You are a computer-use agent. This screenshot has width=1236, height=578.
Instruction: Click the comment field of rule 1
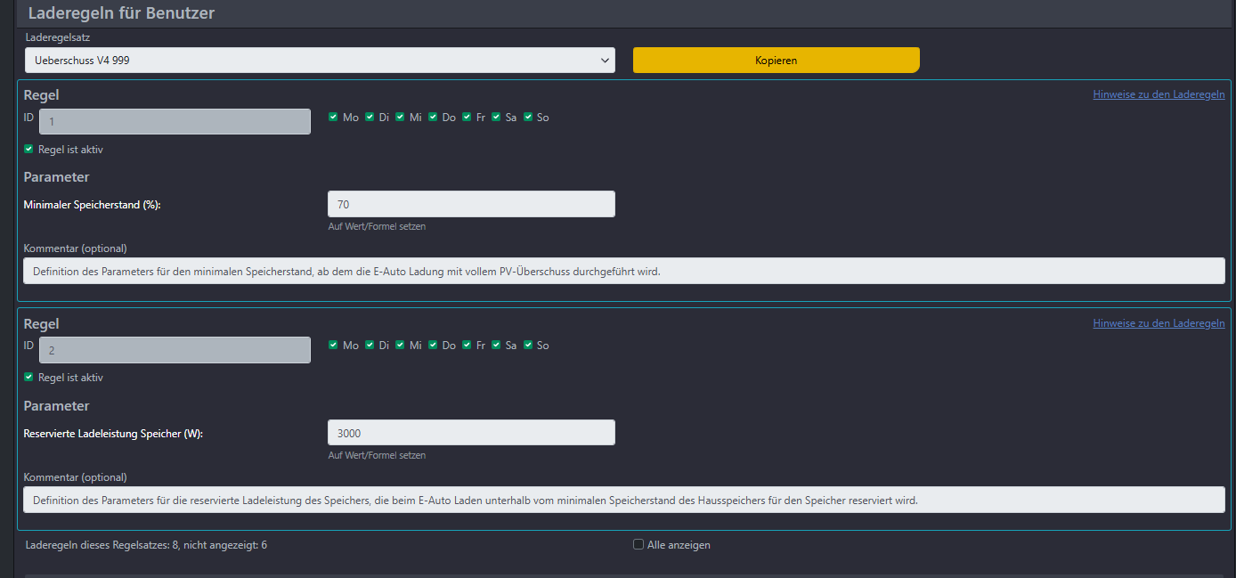623,272
